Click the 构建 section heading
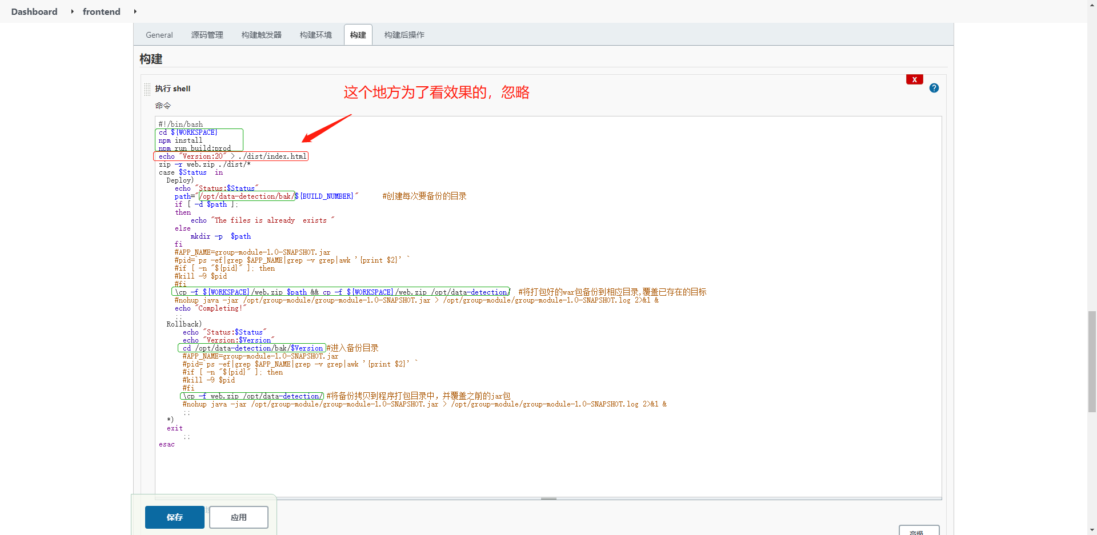Screen dimensions: 1097x535 pyautogui.click(x=151, y=59)
